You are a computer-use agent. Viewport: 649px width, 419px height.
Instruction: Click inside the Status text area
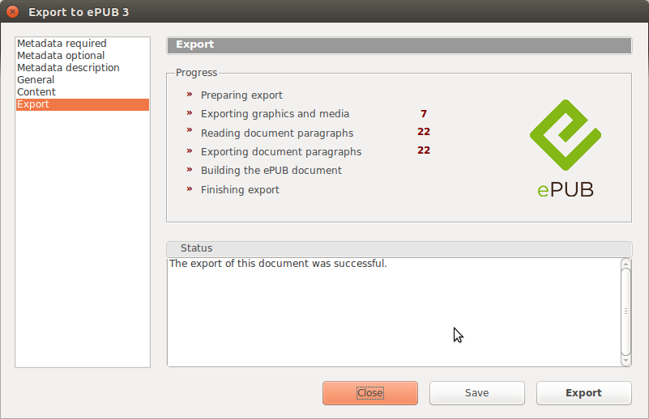[395, 312]
